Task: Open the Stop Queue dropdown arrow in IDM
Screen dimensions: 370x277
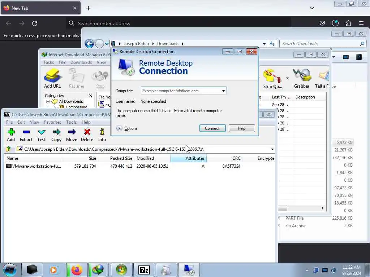Action: [287, 78]
